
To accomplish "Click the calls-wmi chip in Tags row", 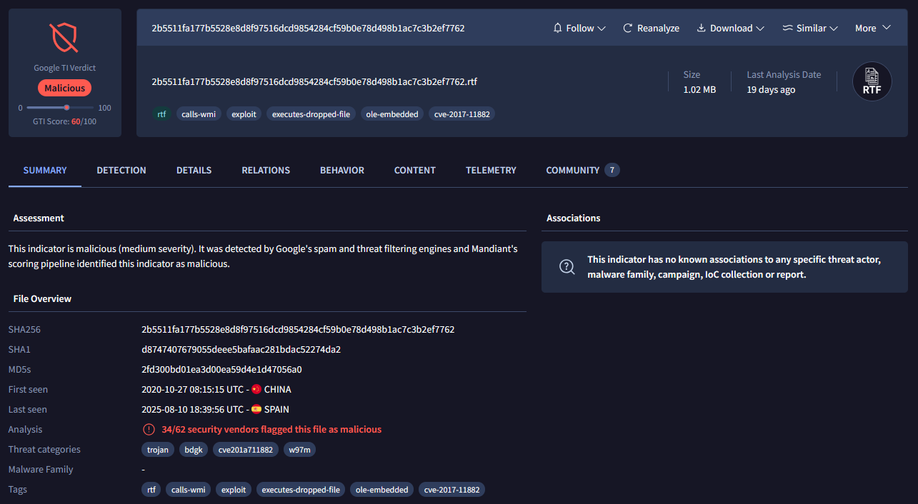I will pyautogui.click(x=189, y=489).
